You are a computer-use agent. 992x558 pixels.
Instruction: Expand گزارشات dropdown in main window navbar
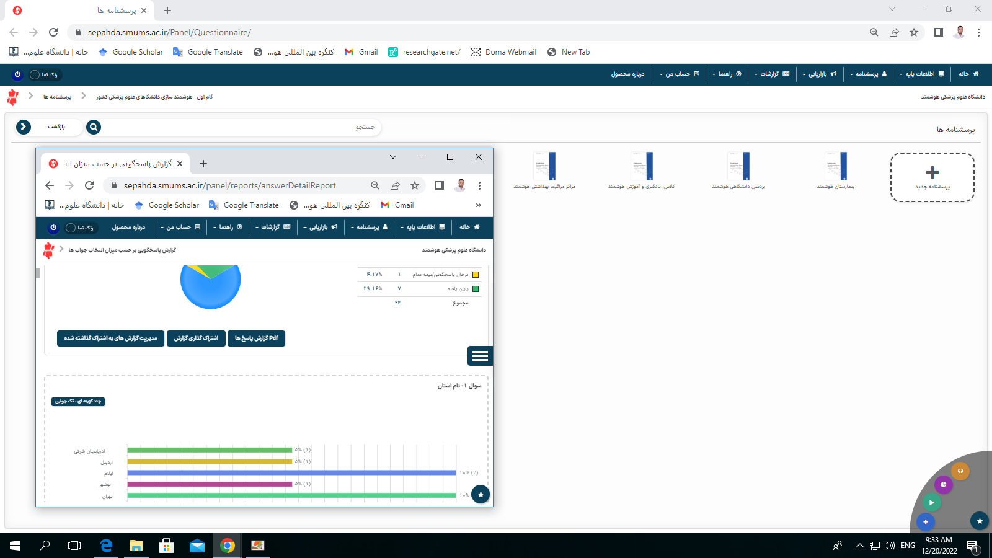tap(771, 74)
